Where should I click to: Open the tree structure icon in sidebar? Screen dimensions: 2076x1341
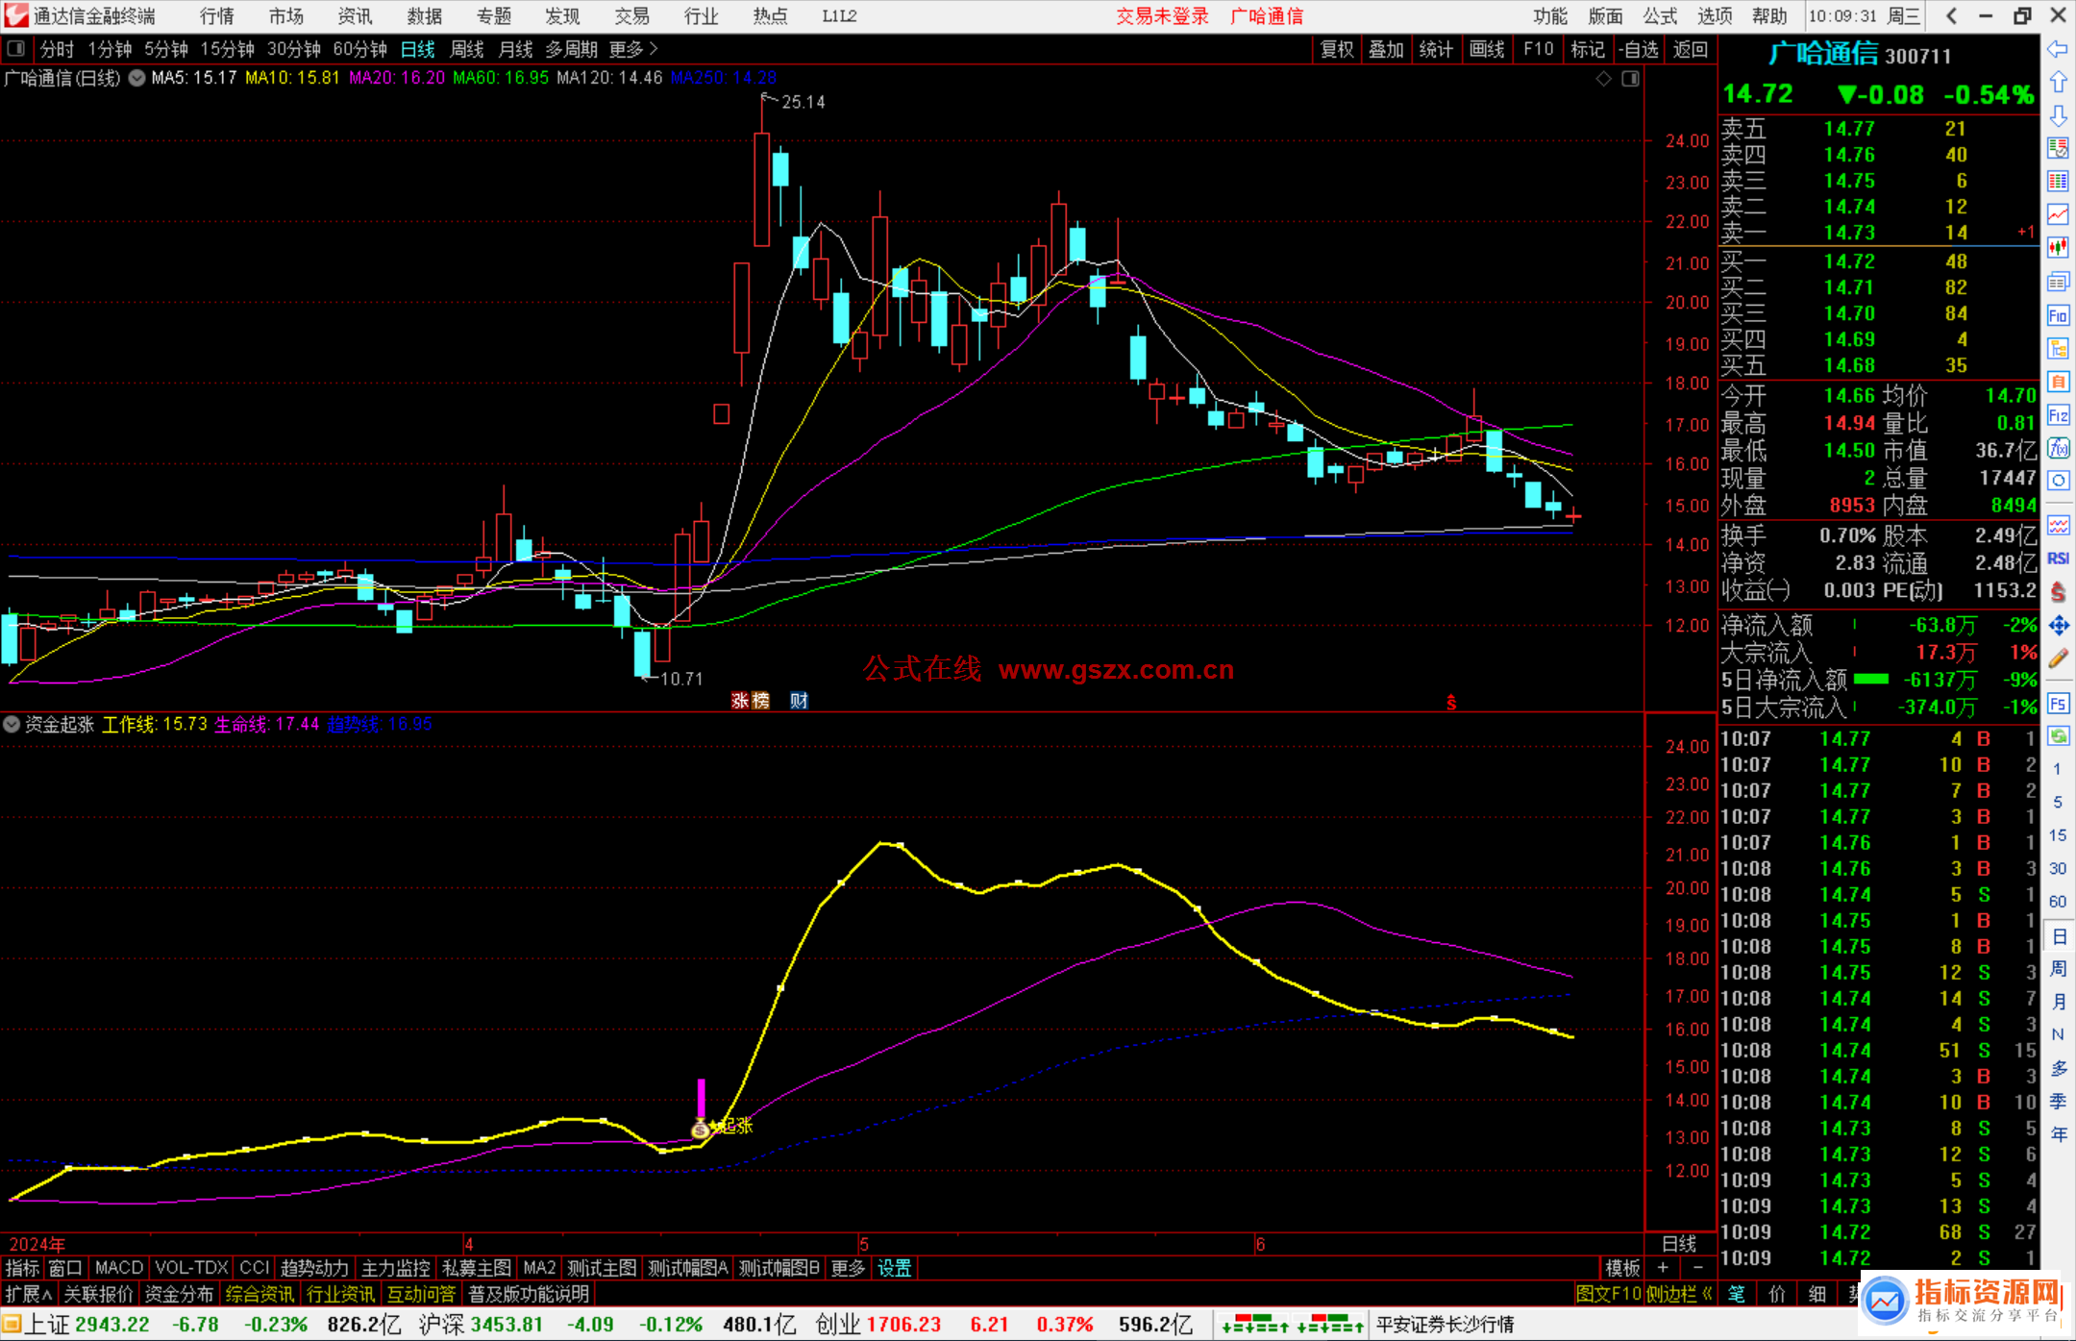[2058, 348]
